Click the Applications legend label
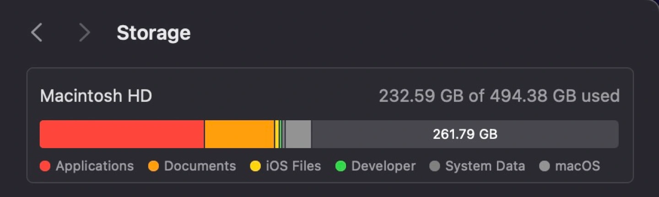This screenshot has width=659, height=197. 95,166
